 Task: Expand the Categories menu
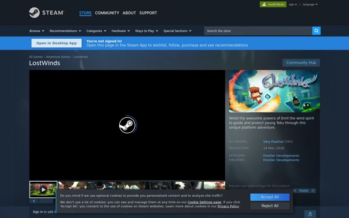[x=96, y=31]
